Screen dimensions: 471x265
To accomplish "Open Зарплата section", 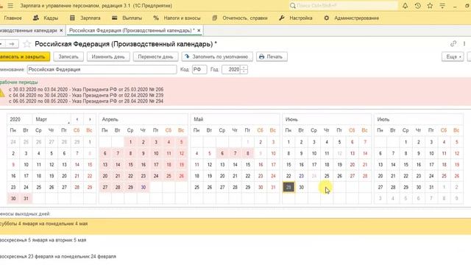I will pyautogui.click(x=85, y=18).
